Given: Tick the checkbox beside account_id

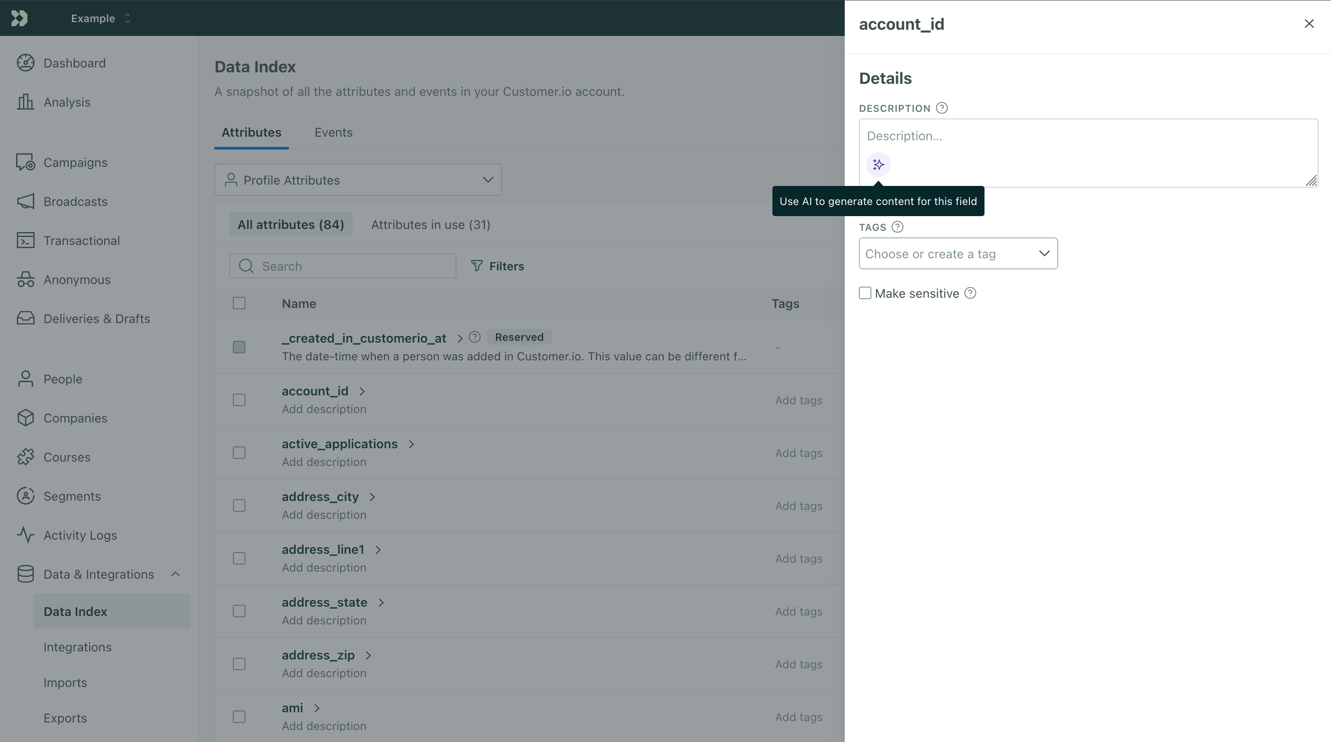Looking at the screenshot, I should [239, 399].
